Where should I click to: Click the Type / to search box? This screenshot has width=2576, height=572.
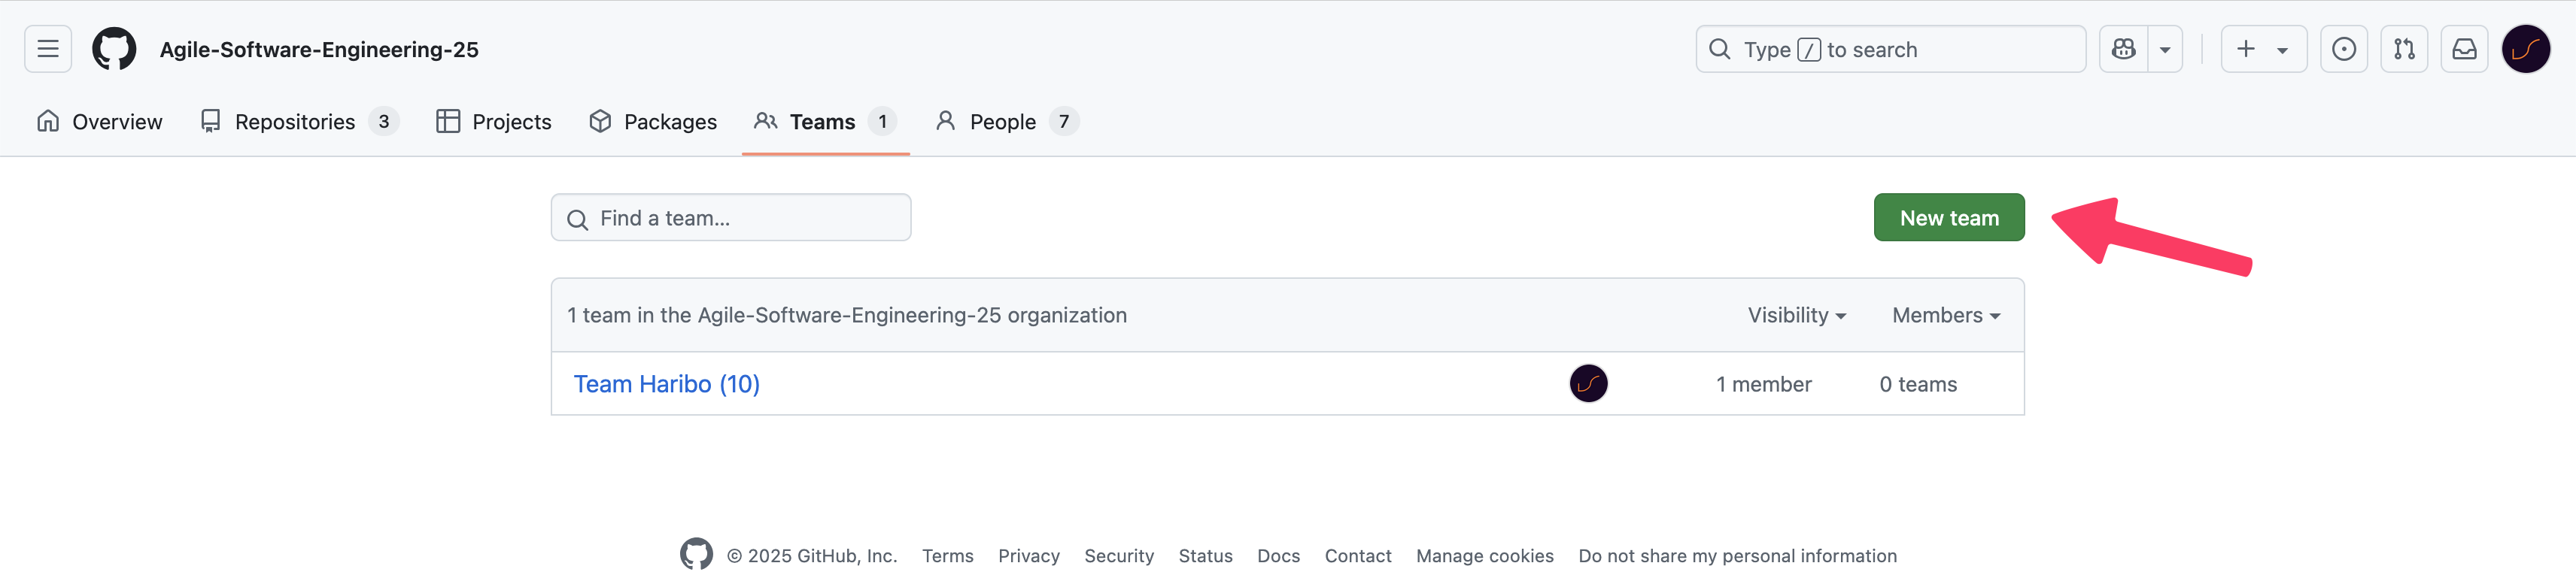click(x=1890, y=49)
